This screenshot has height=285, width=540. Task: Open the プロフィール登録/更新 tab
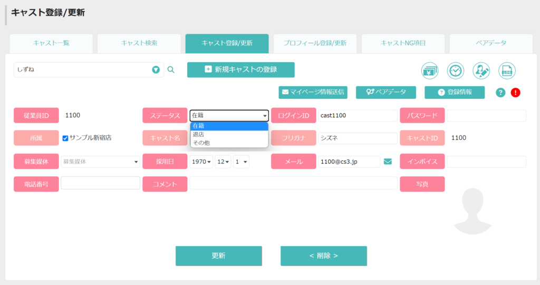[x=315, y=43]
